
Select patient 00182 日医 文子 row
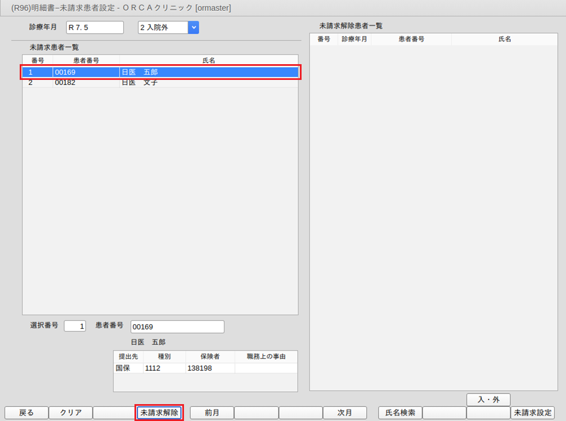[x=160, y=83]
